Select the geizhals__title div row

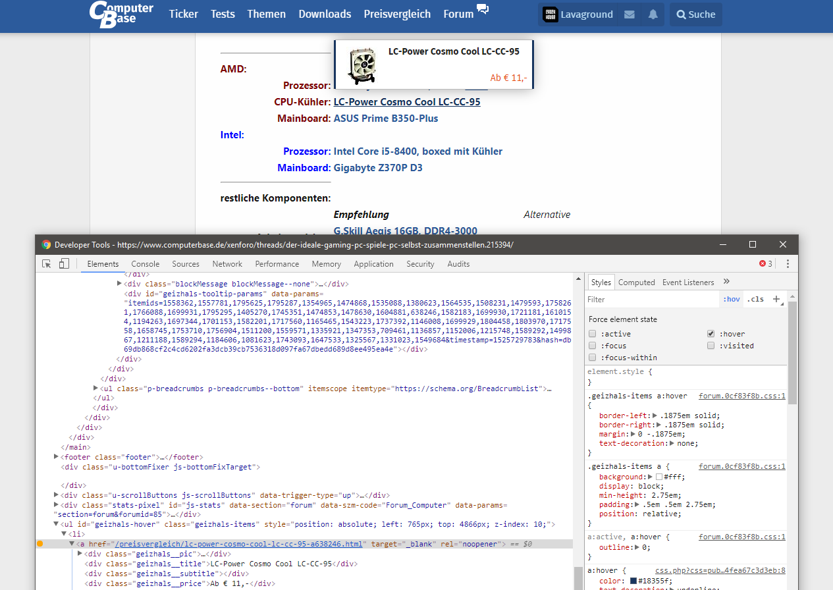pyautogui.click(x=221, y=564)
